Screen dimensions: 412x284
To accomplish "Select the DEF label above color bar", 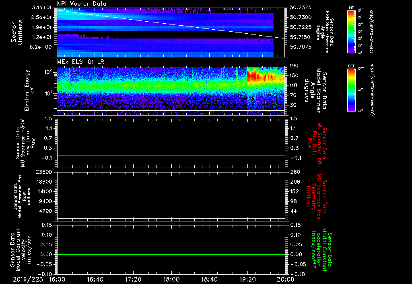I will coord(351,66).
